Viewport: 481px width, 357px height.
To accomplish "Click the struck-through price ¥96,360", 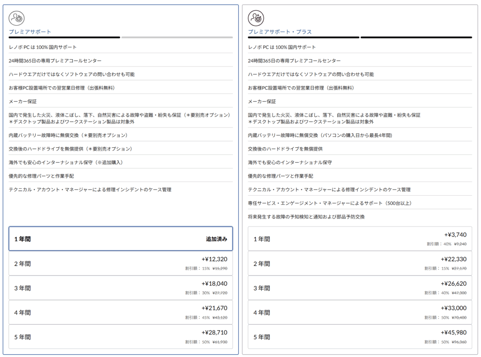I will tap(459, 342).
